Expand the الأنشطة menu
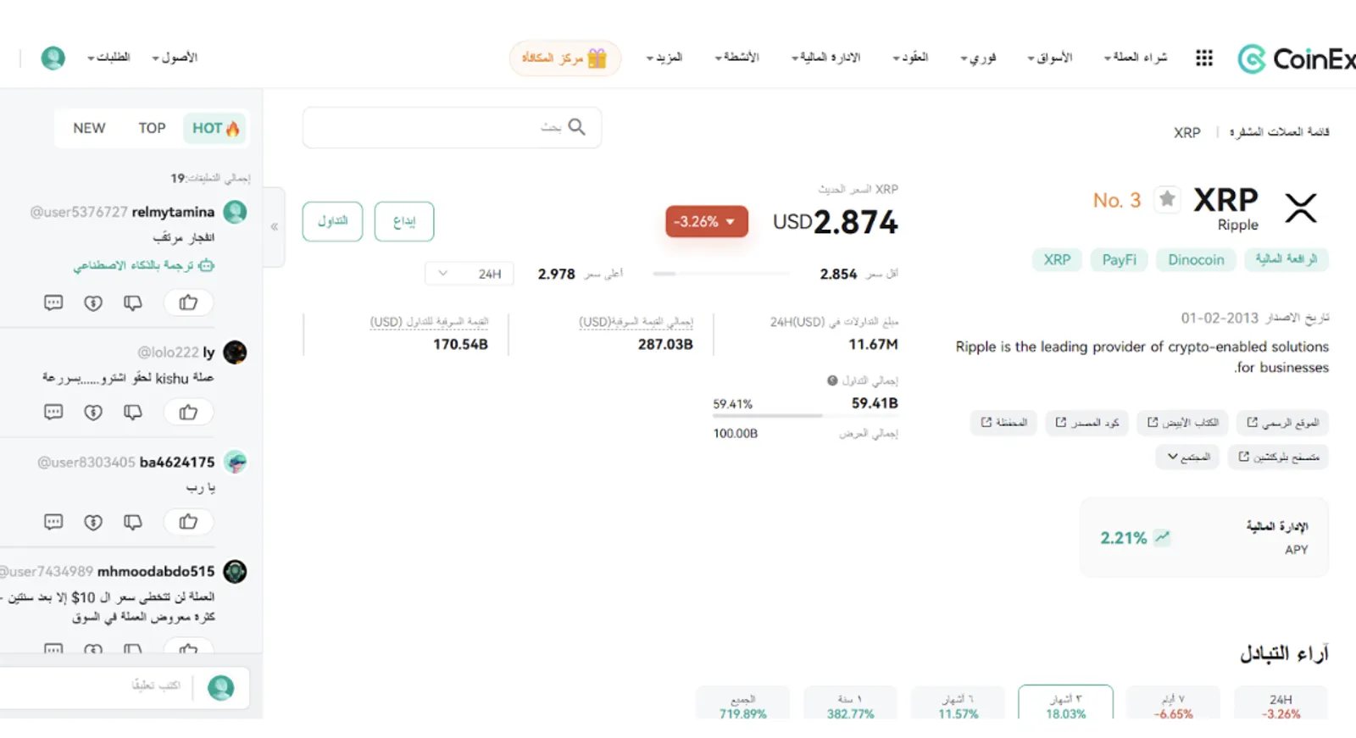The image size is (1356, 738). [736, 58]
